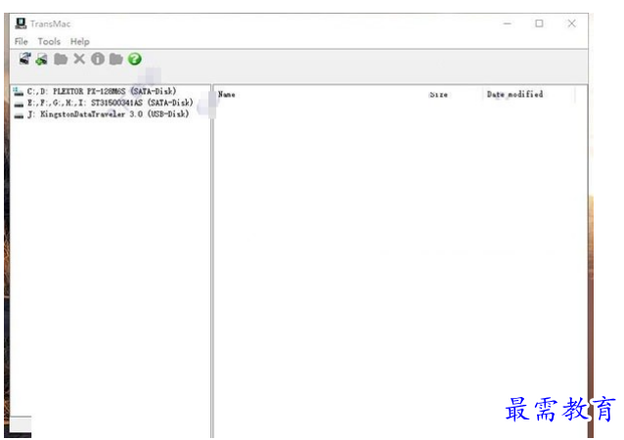Image resolution: width=624 pixels, height=440 pixels.
Task: Select E:,F:,G:,M:,I: ST31500341AS disk
Action: pos(111,103)
